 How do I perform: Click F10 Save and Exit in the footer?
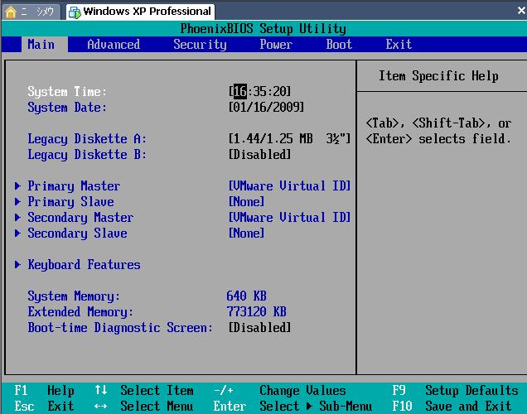452,407
